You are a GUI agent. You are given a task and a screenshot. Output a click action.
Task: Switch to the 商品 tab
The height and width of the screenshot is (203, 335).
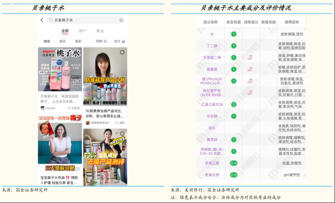100,31
